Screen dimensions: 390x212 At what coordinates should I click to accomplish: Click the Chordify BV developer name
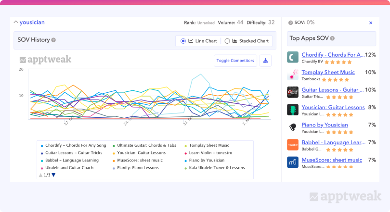tap(312, 62)
